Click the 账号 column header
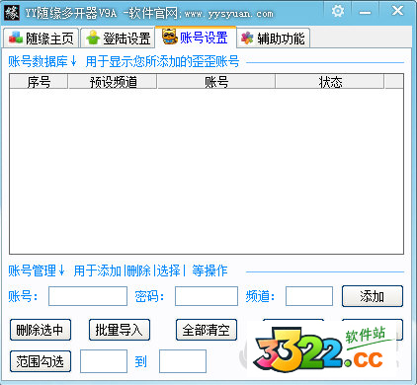This screenshot has width=417, height=385. click(216, 82)
